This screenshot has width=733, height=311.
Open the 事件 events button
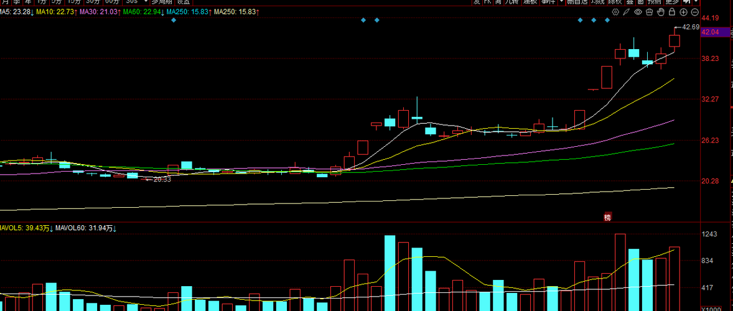click(548, 2)
